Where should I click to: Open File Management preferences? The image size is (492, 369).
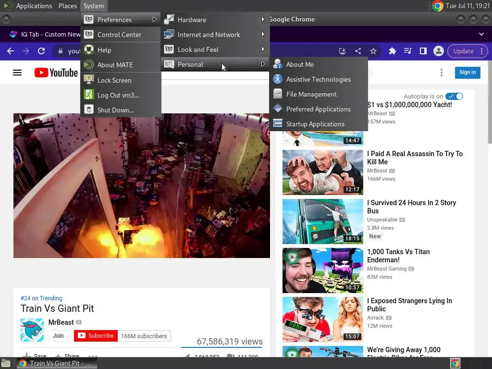click(319, 94)
